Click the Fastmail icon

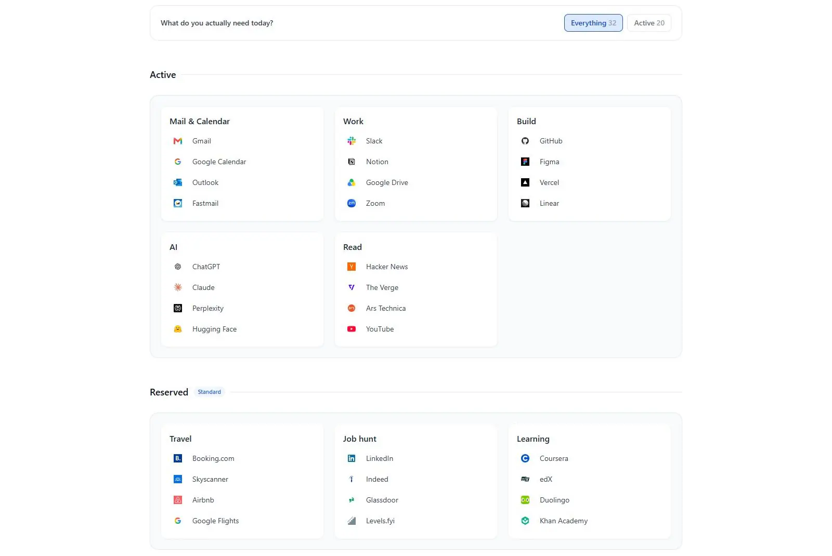click(178, 203)
